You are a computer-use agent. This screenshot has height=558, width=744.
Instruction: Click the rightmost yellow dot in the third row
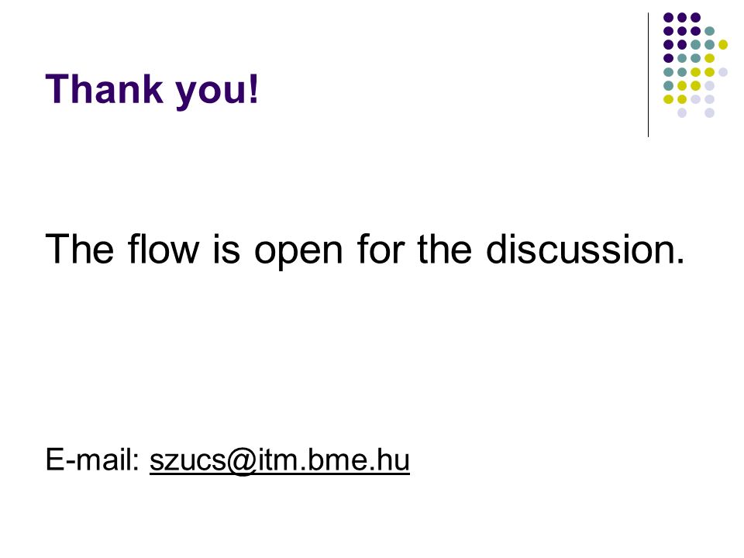723,45
